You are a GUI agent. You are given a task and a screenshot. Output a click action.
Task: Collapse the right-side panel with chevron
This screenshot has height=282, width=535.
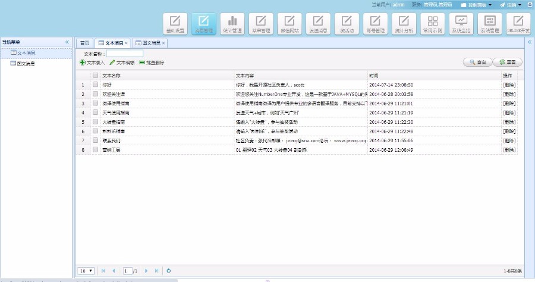tap(530, 42)
